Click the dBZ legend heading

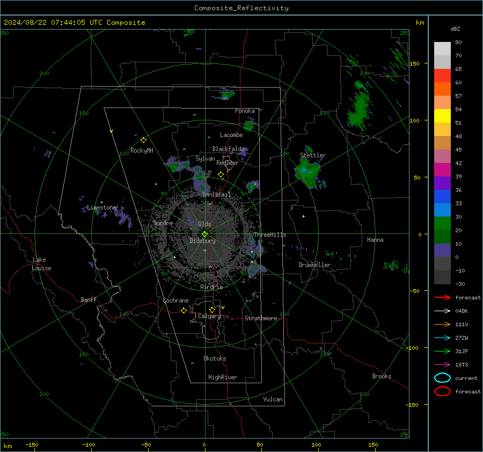(455, 28)
